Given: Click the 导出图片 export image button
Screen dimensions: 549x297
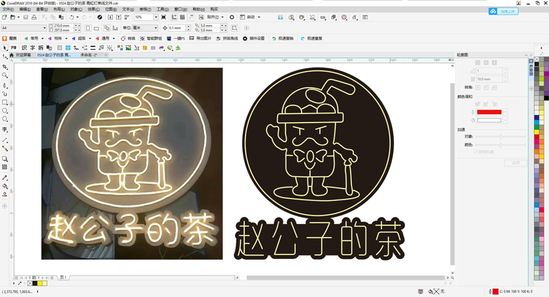Looking at the screenshot, I should click(x=200, y=39).
